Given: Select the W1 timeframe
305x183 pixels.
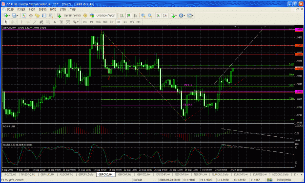Looking at the screenshot, I should (x=132, y=22).
